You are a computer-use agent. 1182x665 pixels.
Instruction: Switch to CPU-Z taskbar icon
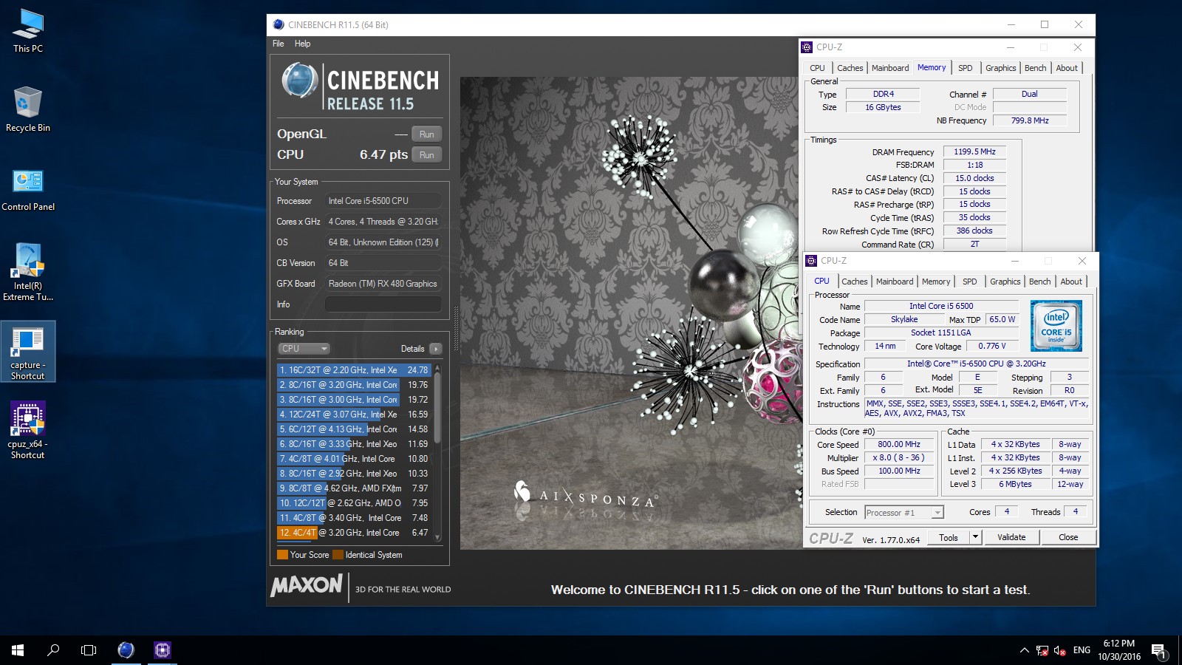(x=163, y=650)
